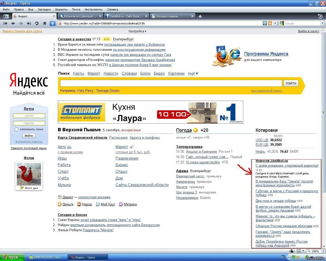This screenshot has width=326, height=261.
Task: Click the пароль input field
Action: (29, 123)
